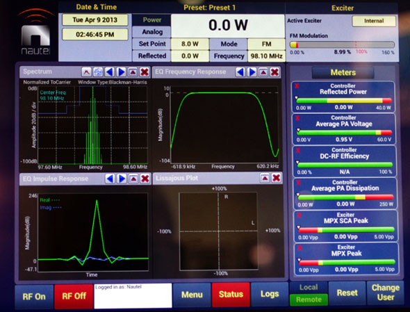The width and height of the screenshot is (410, 312).
Task: Close the EQ Impulse Response panel
Action: coord(145,179)
